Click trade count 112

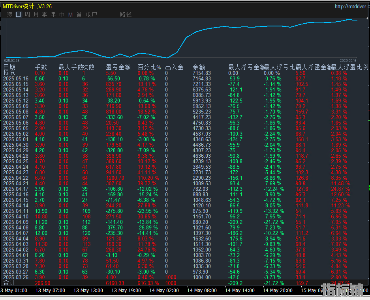(86, 222)
